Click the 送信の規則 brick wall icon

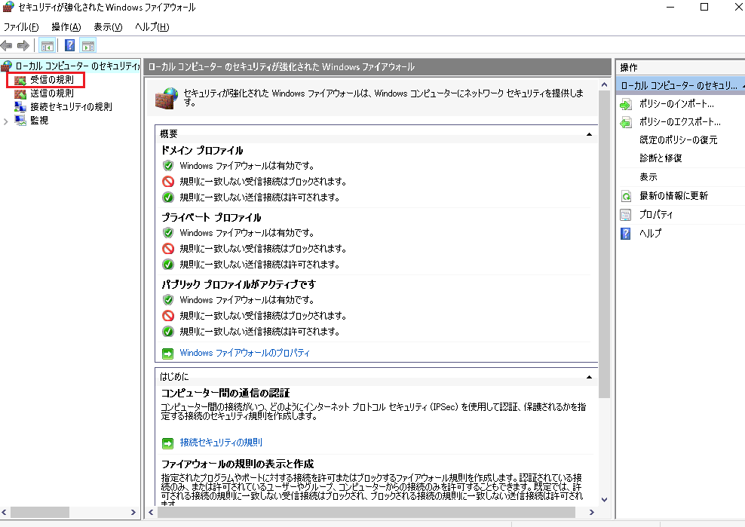[20, 93]
